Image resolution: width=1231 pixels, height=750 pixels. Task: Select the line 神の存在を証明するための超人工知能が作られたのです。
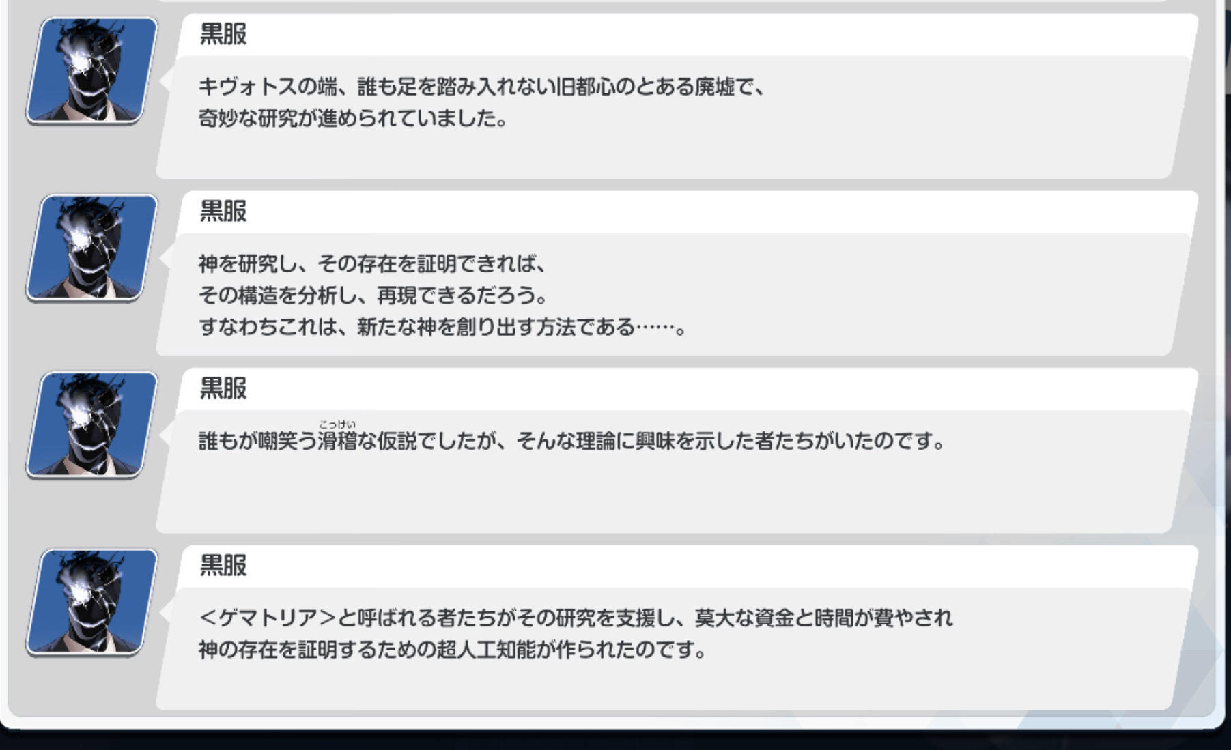[x=453, y=649]
